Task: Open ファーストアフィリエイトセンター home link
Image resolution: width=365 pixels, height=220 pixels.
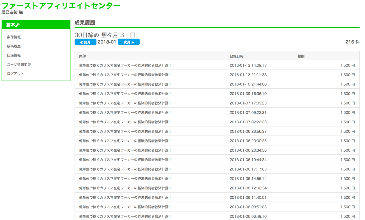Action: tap(62, 5)
